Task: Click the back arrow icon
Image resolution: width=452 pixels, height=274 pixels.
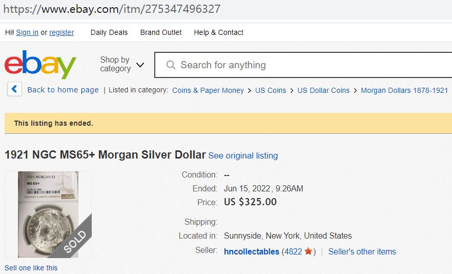Action: coord(14,89)
